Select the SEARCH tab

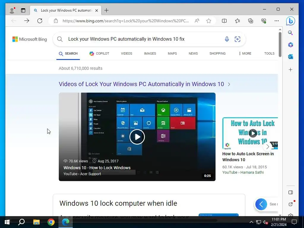(x=68, y=53)
